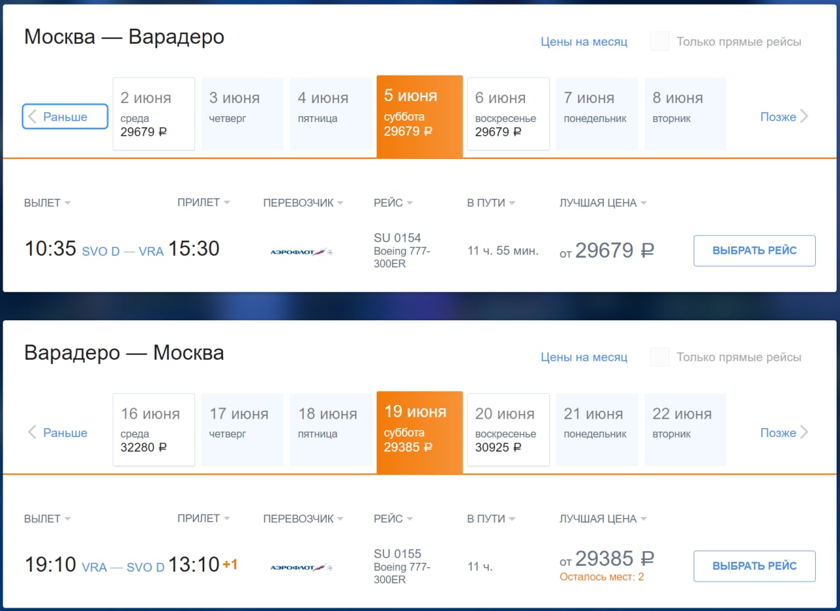Select the 6 июня воскресенье date tab
This screenshot has width=840, height=611.
point(509,114)
